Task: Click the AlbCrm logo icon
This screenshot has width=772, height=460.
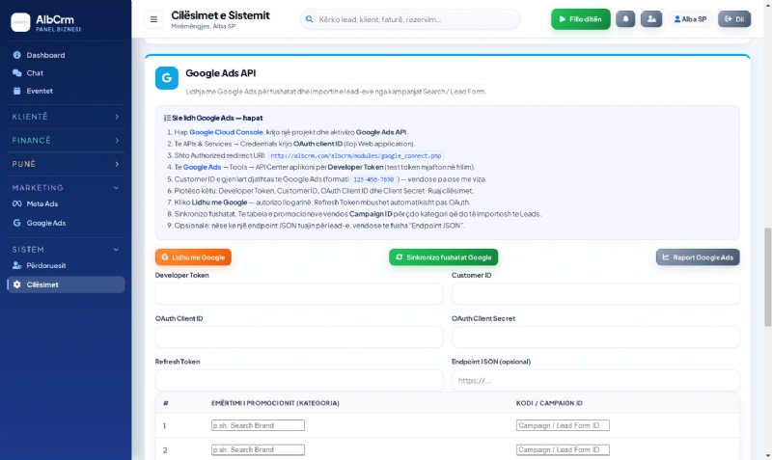Action: [x=20, y=22]
